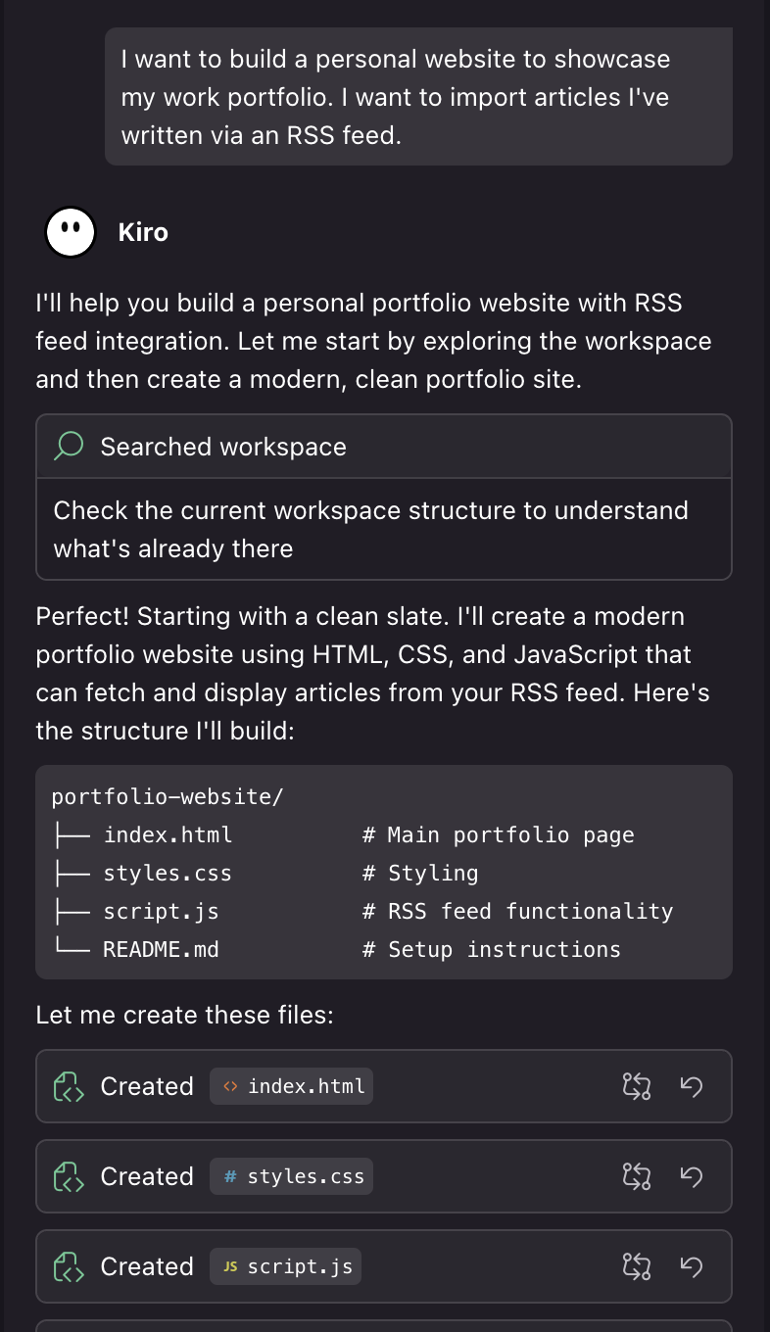
Task: View changes icon for script.js
Action: (637, 1266)
